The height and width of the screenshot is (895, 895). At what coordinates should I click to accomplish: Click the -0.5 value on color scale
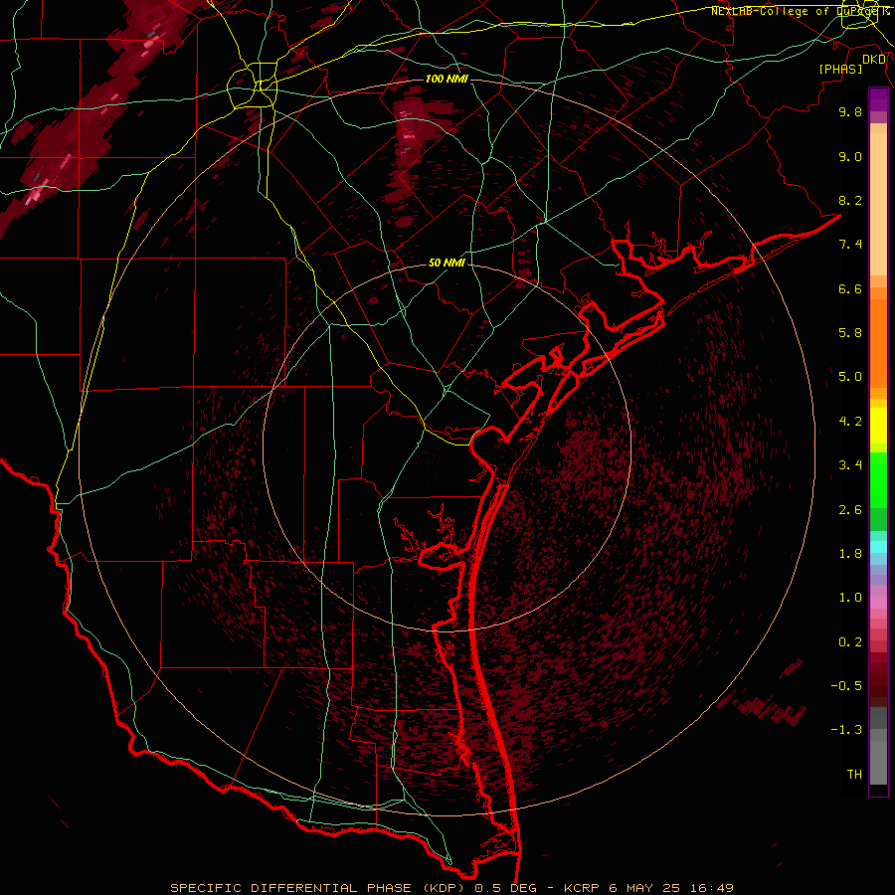tap(846, 686)
